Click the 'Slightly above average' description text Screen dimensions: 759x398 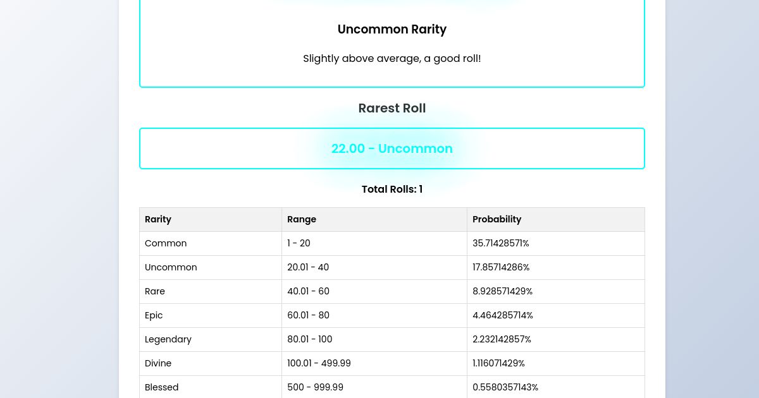click(x=392, y=59)
